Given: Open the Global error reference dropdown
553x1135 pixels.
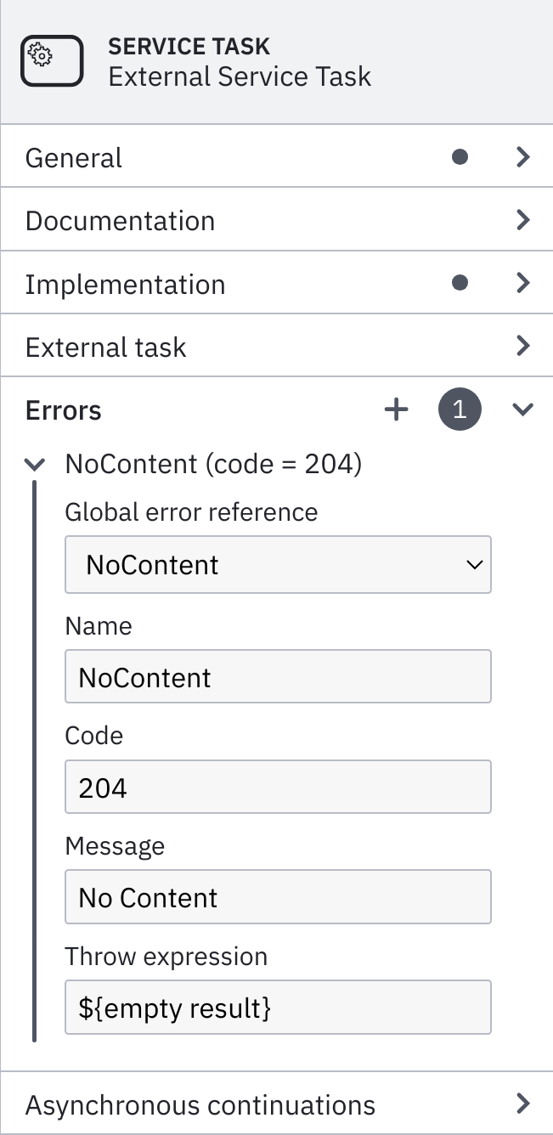Looking at the screenshot, I should (x=278, y=565).
